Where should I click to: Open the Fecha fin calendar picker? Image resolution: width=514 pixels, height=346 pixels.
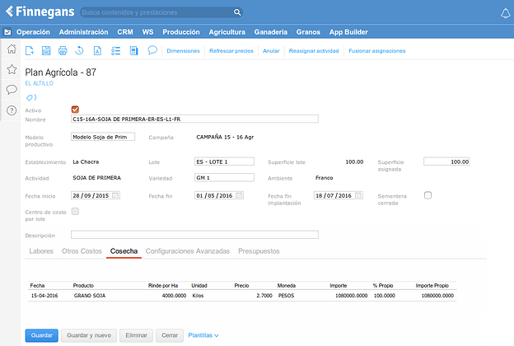238,195
